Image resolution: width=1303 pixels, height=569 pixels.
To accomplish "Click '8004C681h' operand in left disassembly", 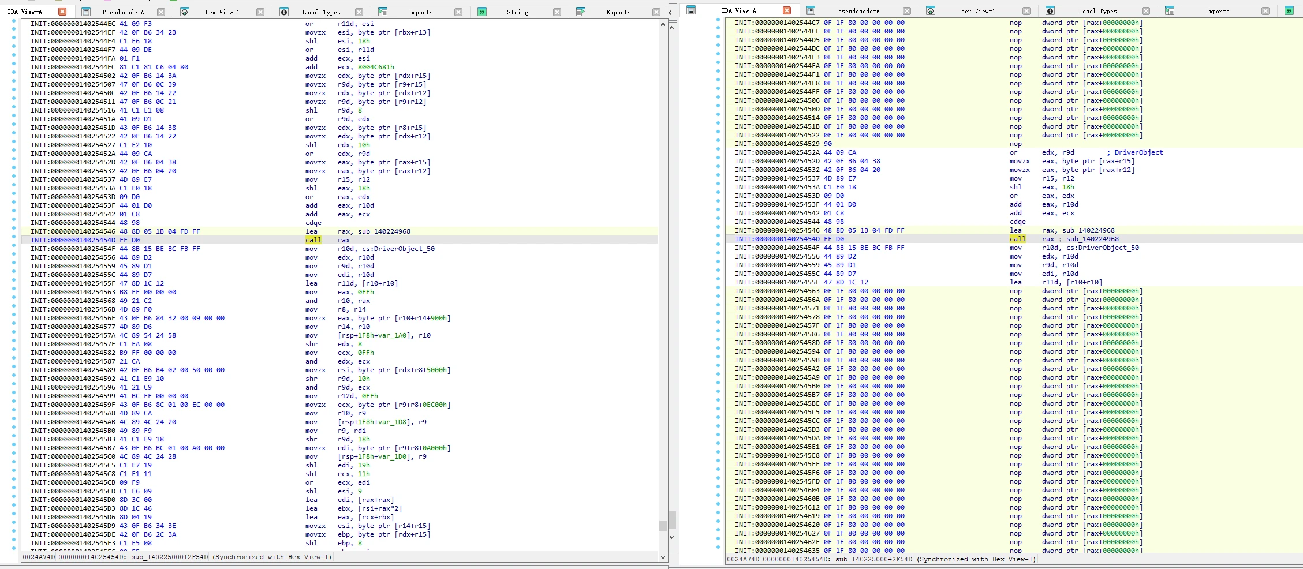I will pos(376,67).
